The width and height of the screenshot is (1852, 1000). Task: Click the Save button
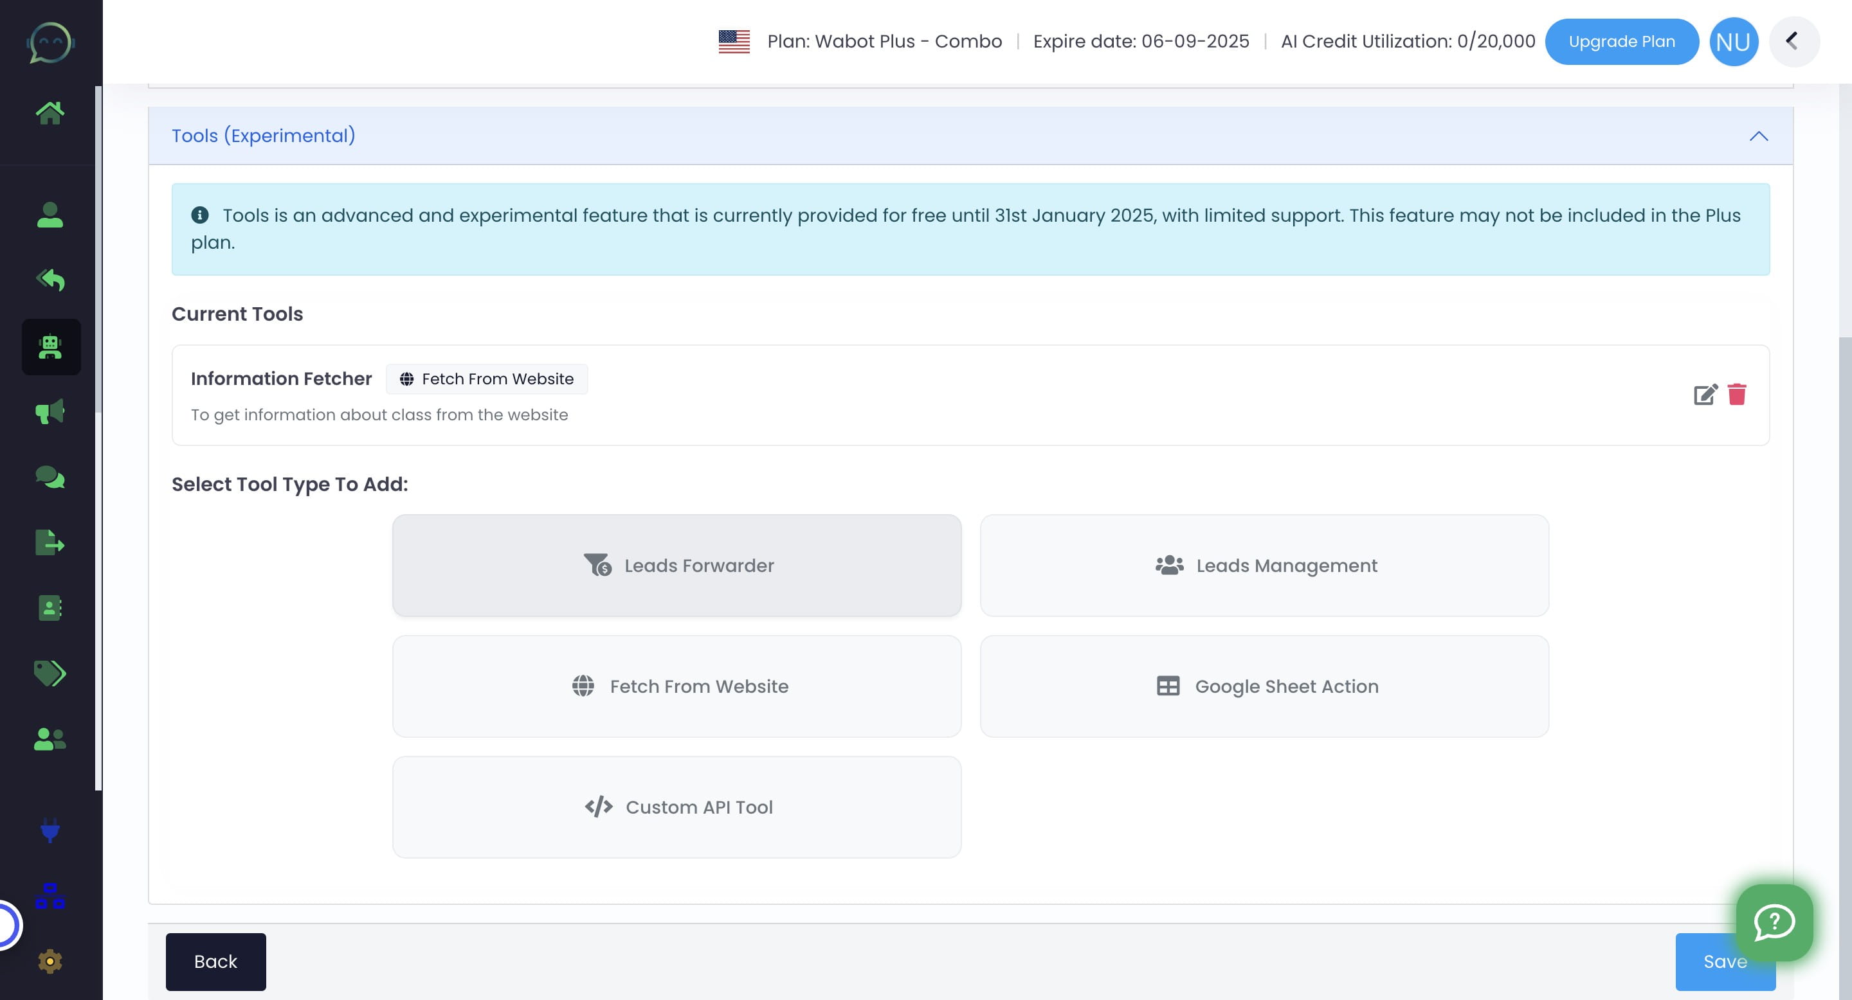coord(1725,962)
